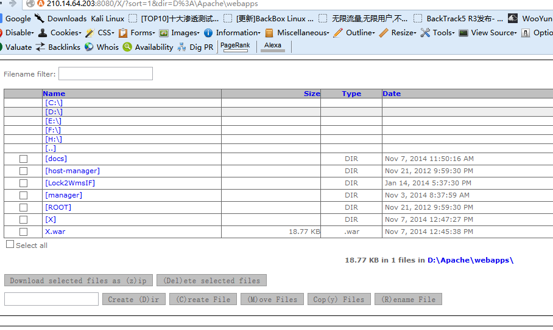Click the BackTrack5 R3 bookmark page icon
Screen dimensions: 553x330
click(418, 18)
